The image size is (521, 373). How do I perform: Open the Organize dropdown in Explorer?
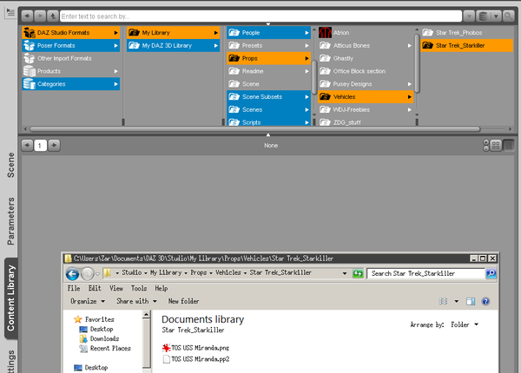[88, 301]
